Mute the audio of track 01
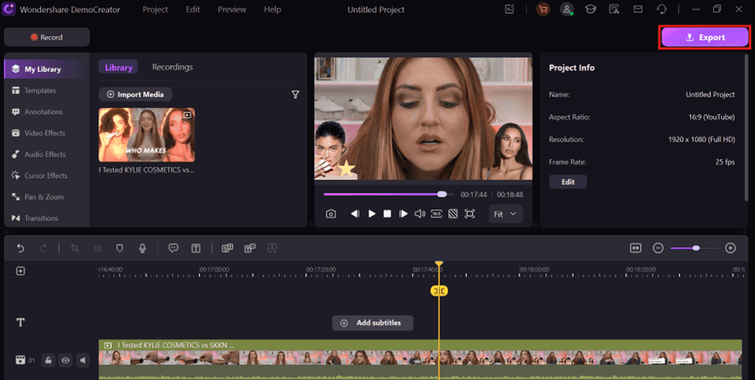Viewport: 755px width, 380px height. 82,361
